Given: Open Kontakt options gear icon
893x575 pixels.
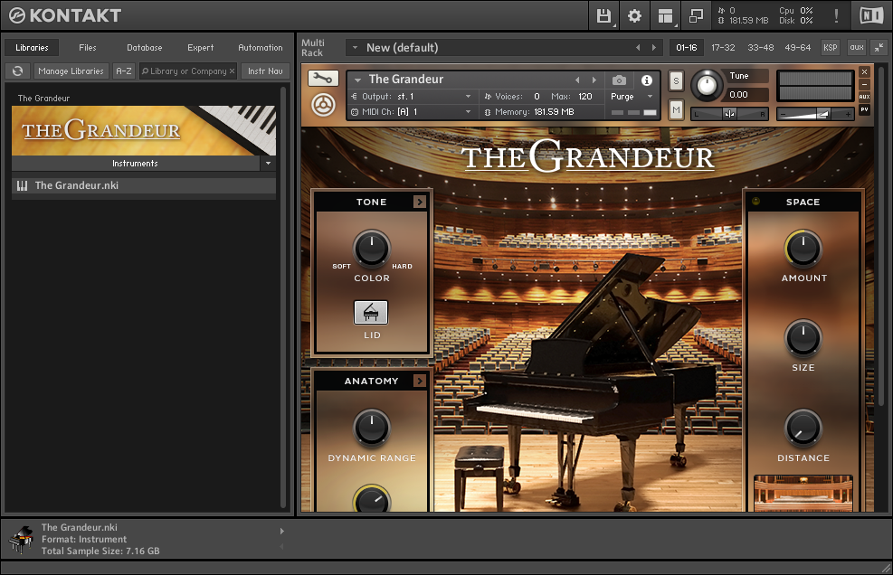Looking at the screenshot, I should [634, 15].
